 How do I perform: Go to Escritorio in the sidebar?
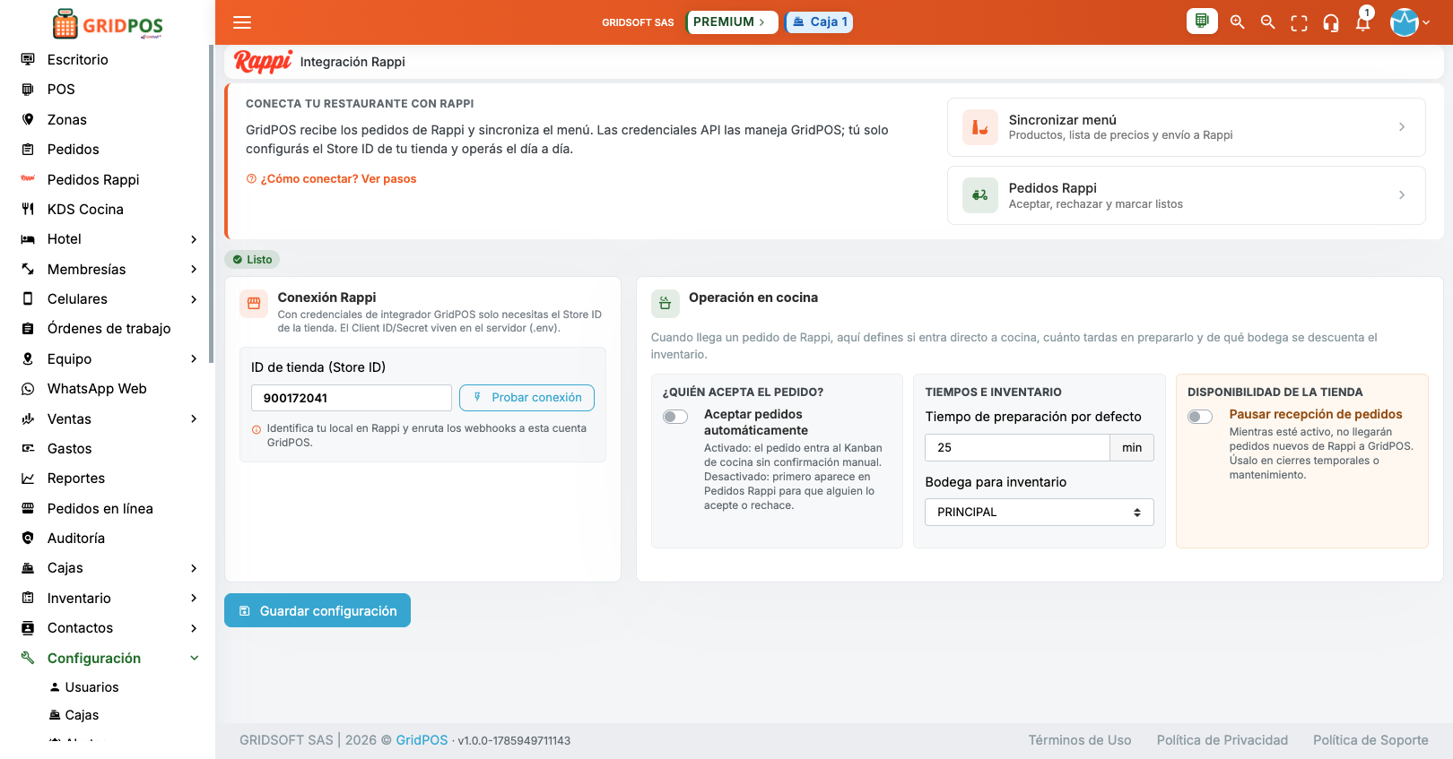77,59
